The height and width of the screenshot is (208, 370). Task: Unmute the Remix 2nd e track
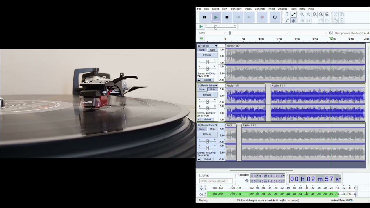[x=202, y=129]
